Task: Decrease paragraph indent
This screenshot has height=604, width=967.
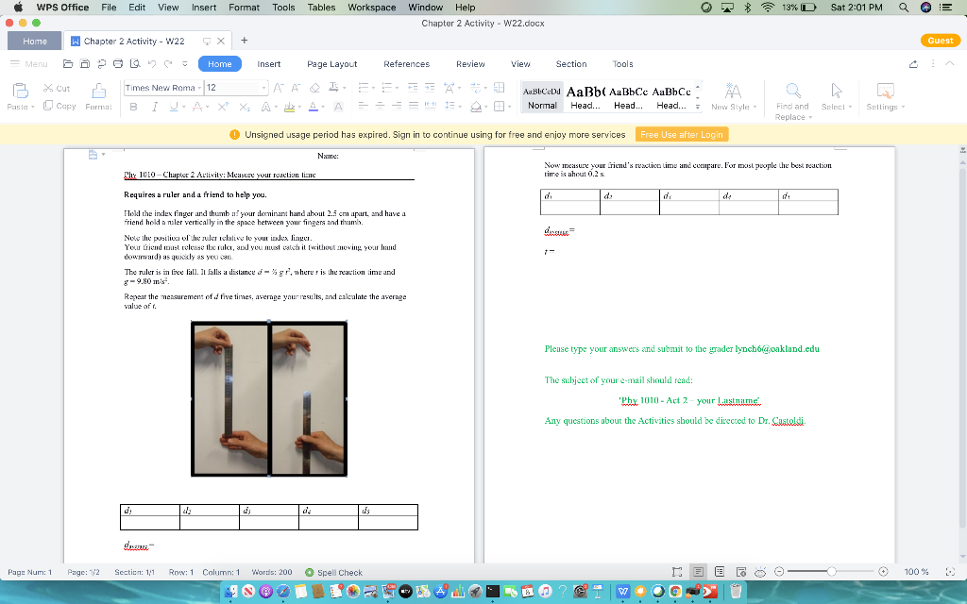Action: click(x=413, y=88)
